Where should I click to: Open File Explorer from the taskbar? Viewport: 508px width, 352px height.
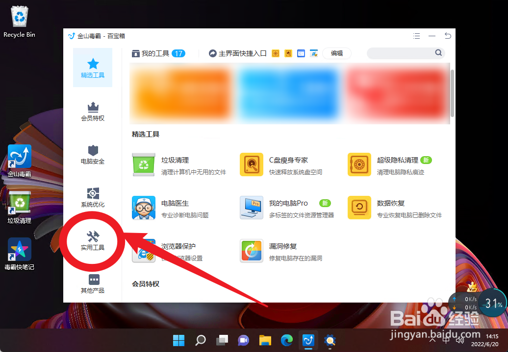coord(265,340)
